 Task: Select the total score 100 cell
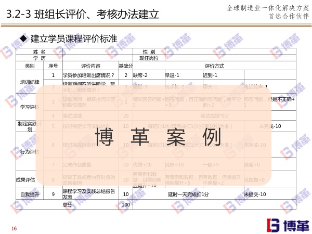tap(125, 204)
